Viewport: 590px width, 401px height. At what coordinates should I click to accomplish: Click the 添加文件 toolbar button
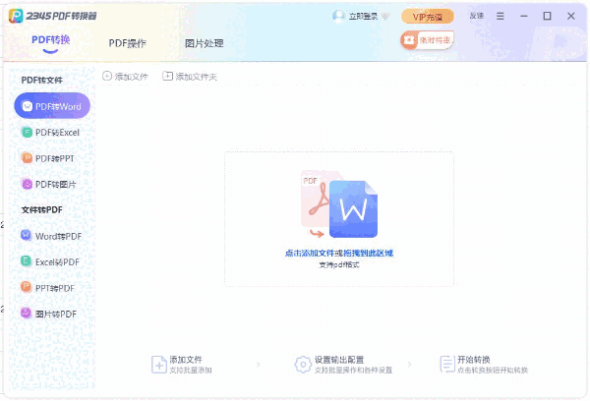(x=125, y=77)
